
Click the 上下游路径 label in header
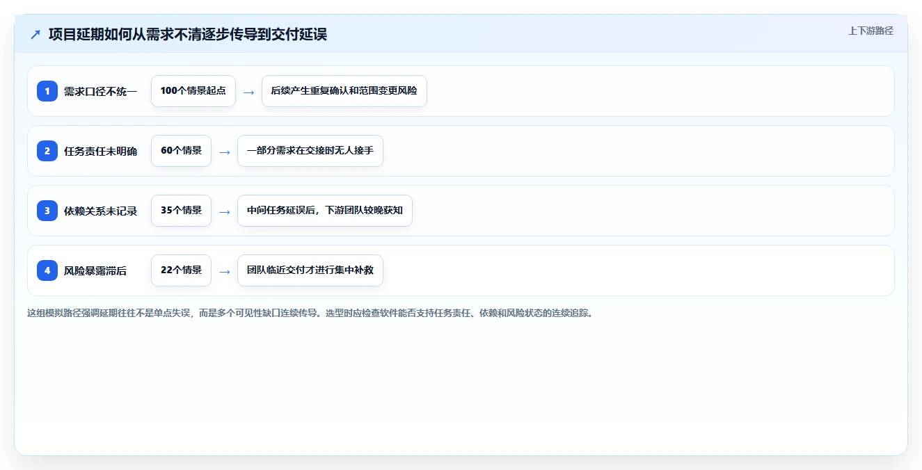tap(871, 31)
